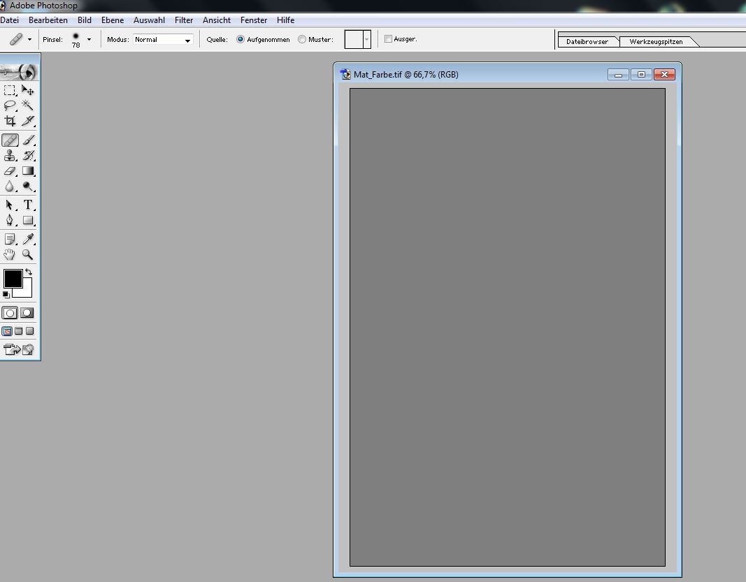Maximize the Mat_Farbe.tif document window
Viewport: 746px width, 582px height.
coord(641,75)
